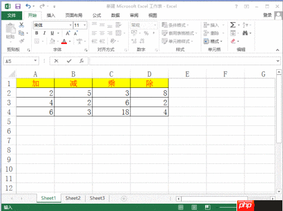Apply cell borders

tap(37, 41)
